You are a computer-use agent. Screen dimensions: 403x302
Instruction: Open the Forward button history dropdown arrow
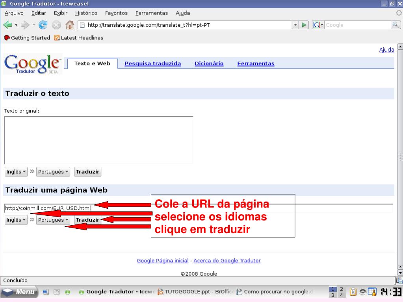33,25
